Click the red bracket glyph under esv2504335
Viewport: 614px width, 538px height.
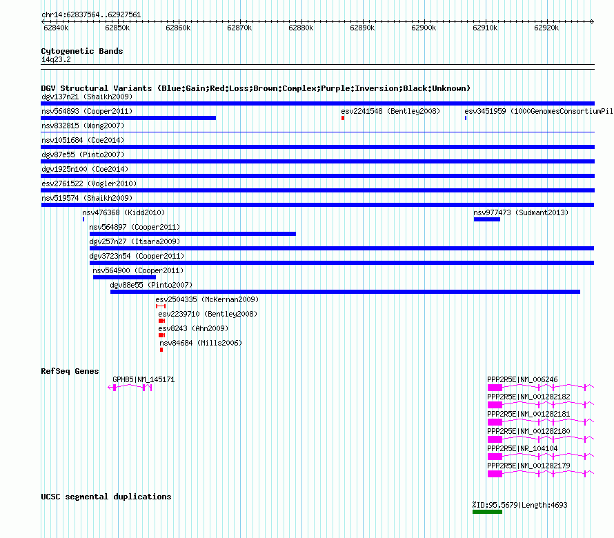click(161, 306)
